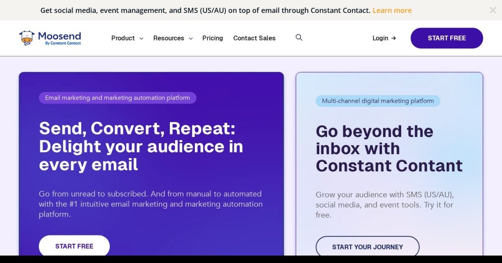Expand the Resources menu chevron

pos(190,38)
